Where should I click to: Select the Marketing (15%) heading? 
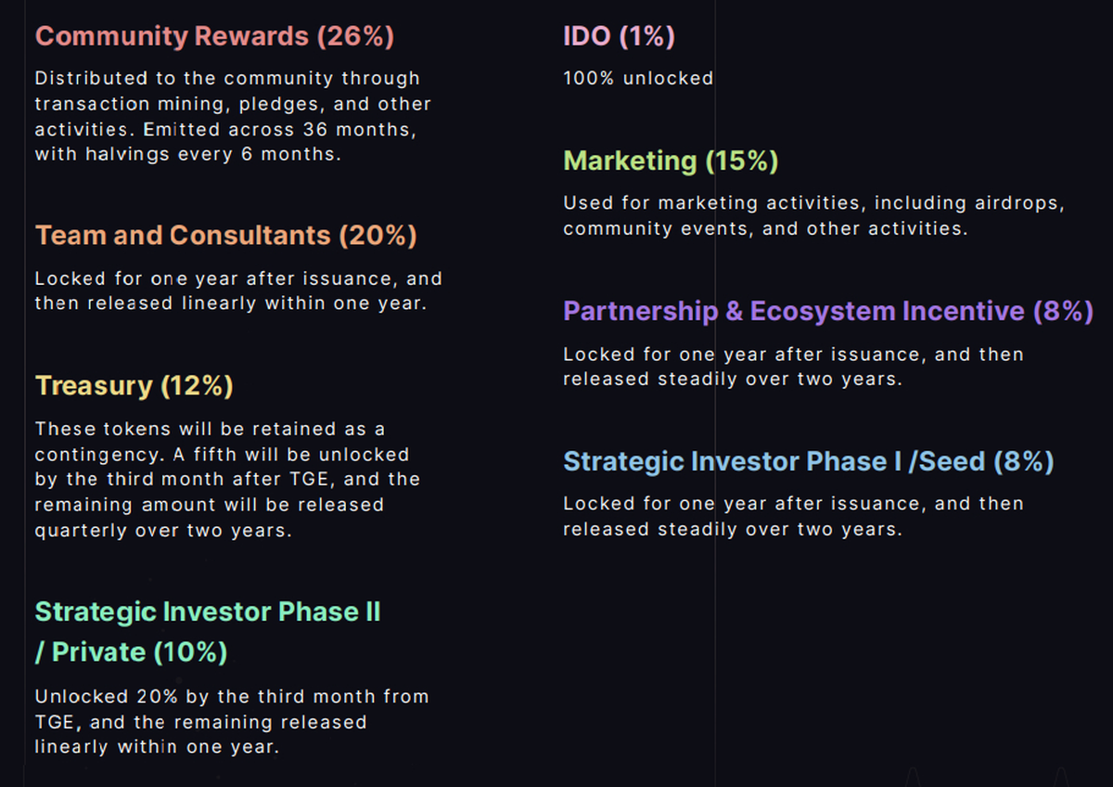[671, 161]
